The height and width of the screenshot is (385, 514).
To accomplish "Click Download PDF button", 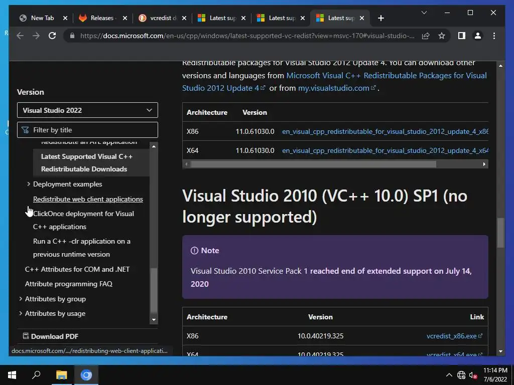I will click(x=51, y=336).
